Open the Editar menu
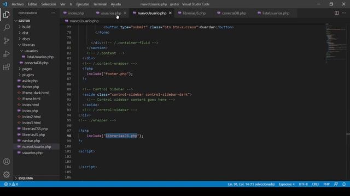 tap(32, 4)
